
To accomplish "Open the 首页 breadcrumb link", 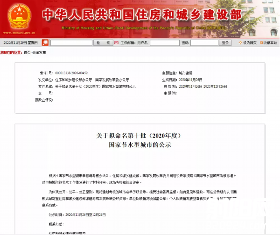I will pos(27,53).
